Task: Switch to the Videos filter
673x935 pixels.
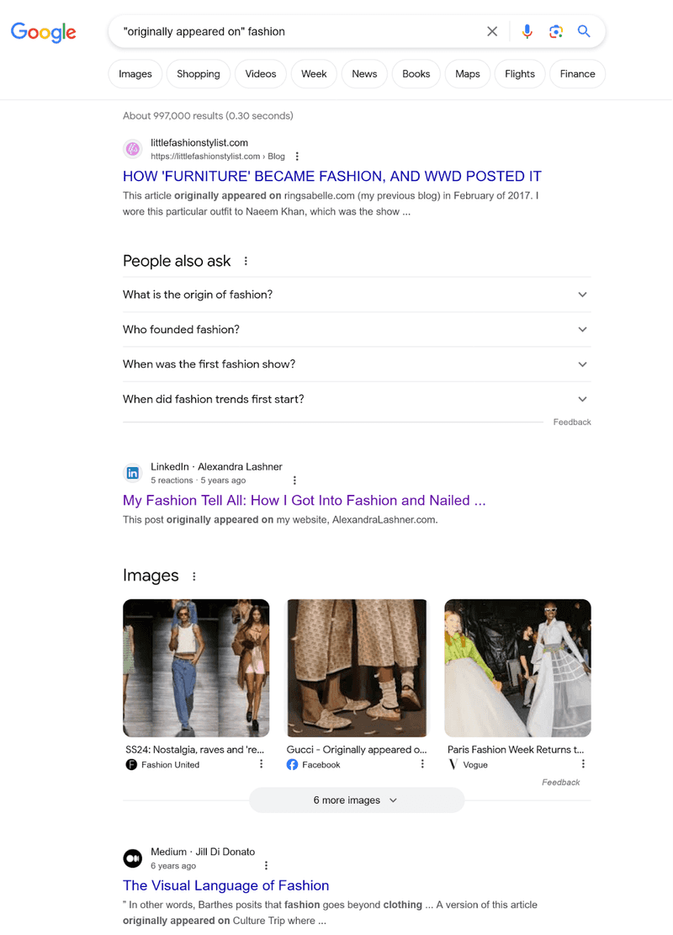Action: (261, 74)
